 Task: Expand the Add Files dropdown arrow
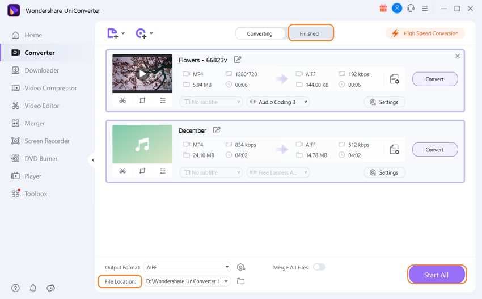(x=123, y=33)
